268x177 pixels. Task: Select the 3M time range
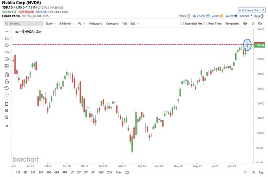49,172
